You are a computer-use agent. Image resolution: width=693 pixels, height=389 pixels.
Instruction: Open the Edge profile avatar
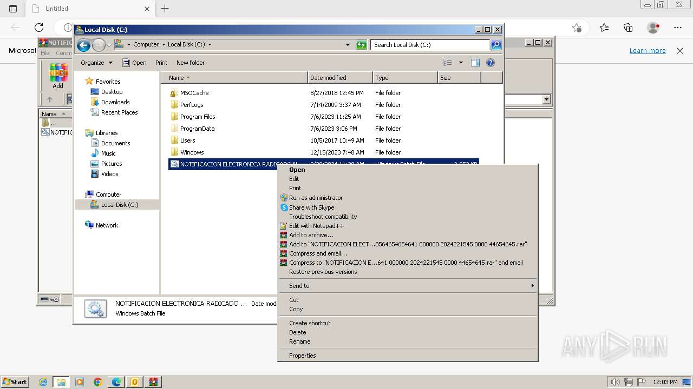[653, 28]
